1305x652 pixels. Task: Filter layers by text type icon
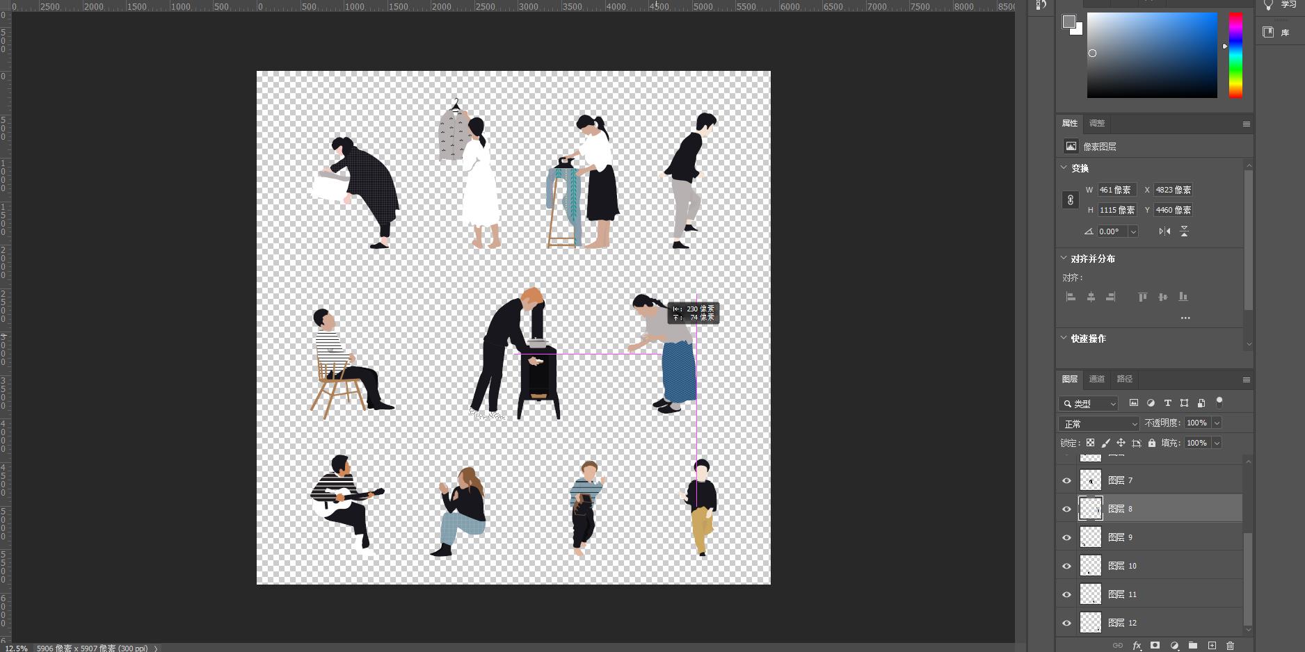[x=1167, y=403]
